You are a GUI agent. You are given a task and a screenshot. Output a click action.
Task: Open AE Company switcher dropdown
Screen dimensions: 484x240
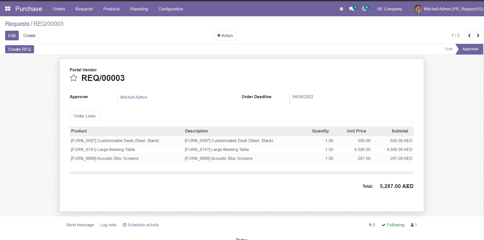click(389, 9)
